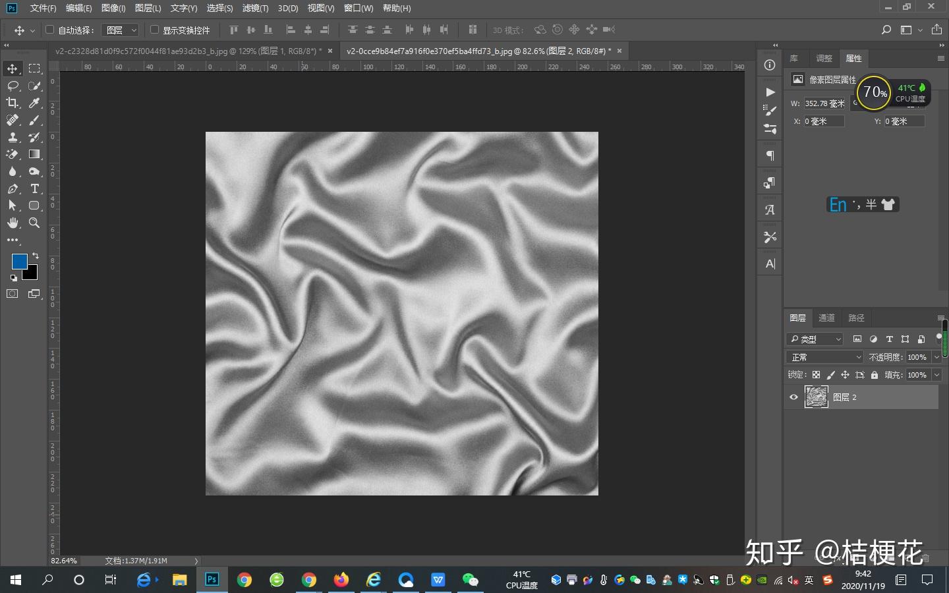Switch to the 通道 tab

pos(826,318)
